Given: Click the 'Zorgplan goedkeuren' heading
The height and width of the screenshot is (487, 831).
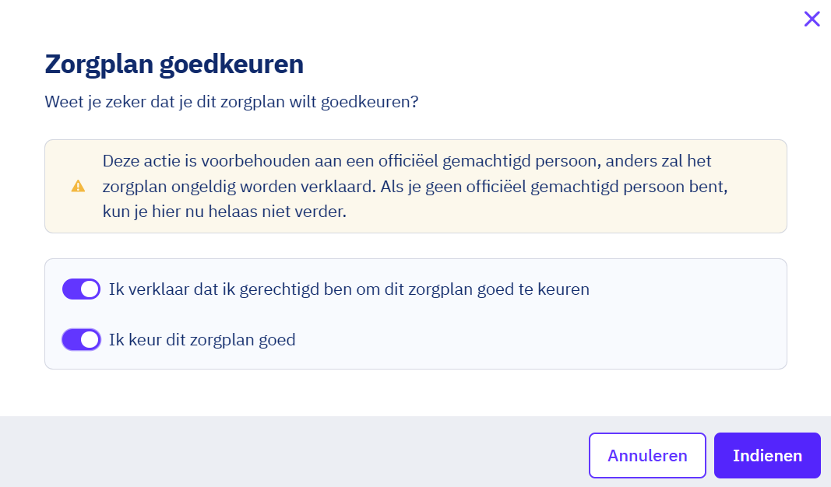Looking at the screenshot, I should [174, 64].
